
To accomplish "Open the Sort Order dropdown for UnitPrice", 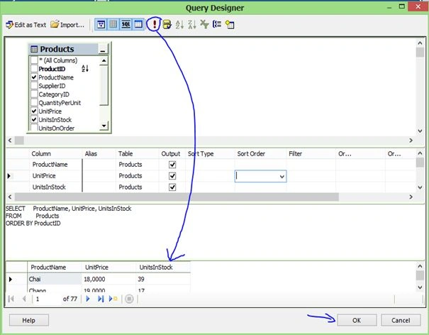I will pos(282,177).
